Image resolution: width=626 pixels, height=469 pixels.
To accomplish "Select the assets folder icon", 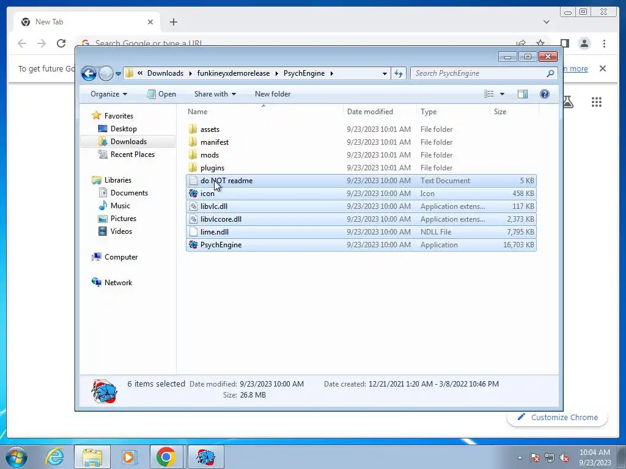I will click(x=193, y=129).
